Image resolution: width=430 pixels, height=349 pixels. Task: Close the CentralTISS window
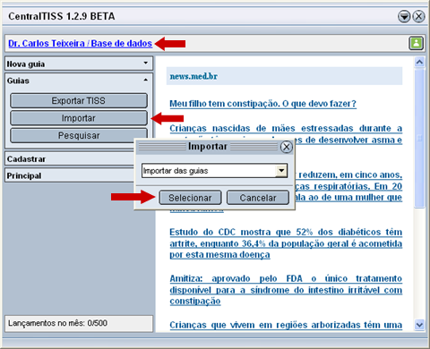point(418,16)
